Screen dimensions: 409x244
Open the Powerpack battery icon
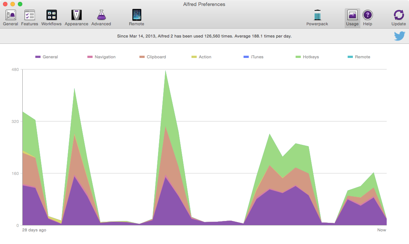pyautogui.click(x=317, y=15)
